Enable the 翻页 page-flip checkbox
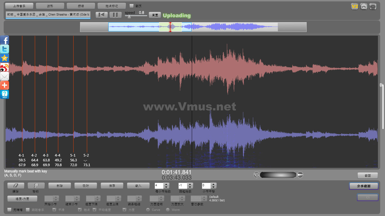This screenshot has width=385, height=216. [132, 6]
